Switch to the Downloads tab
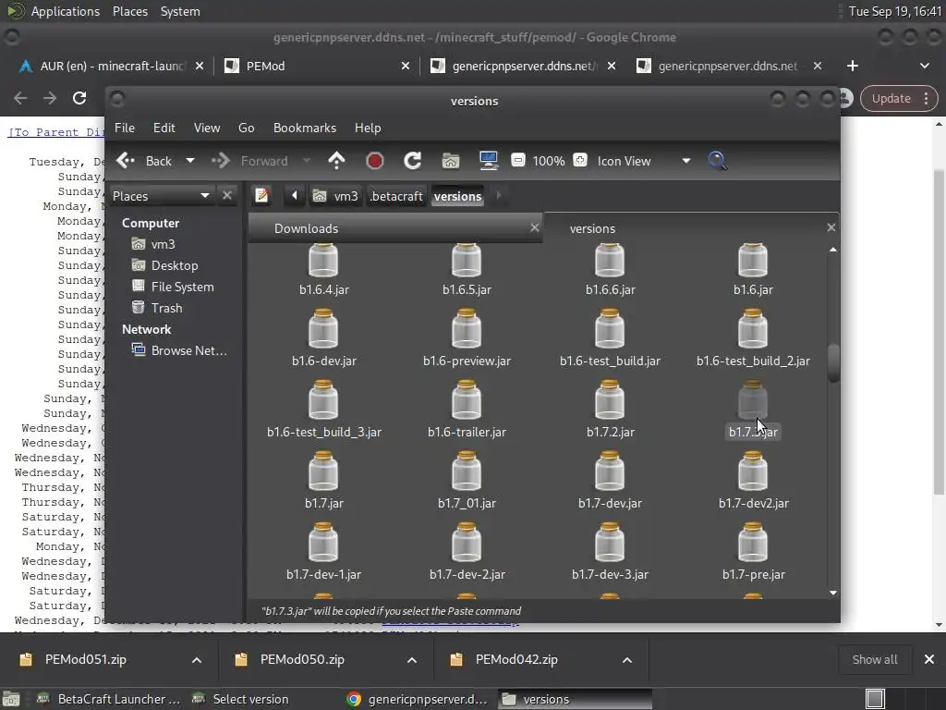Image resolution: width=946 pixels, height=710 pixels. point(395,228)
